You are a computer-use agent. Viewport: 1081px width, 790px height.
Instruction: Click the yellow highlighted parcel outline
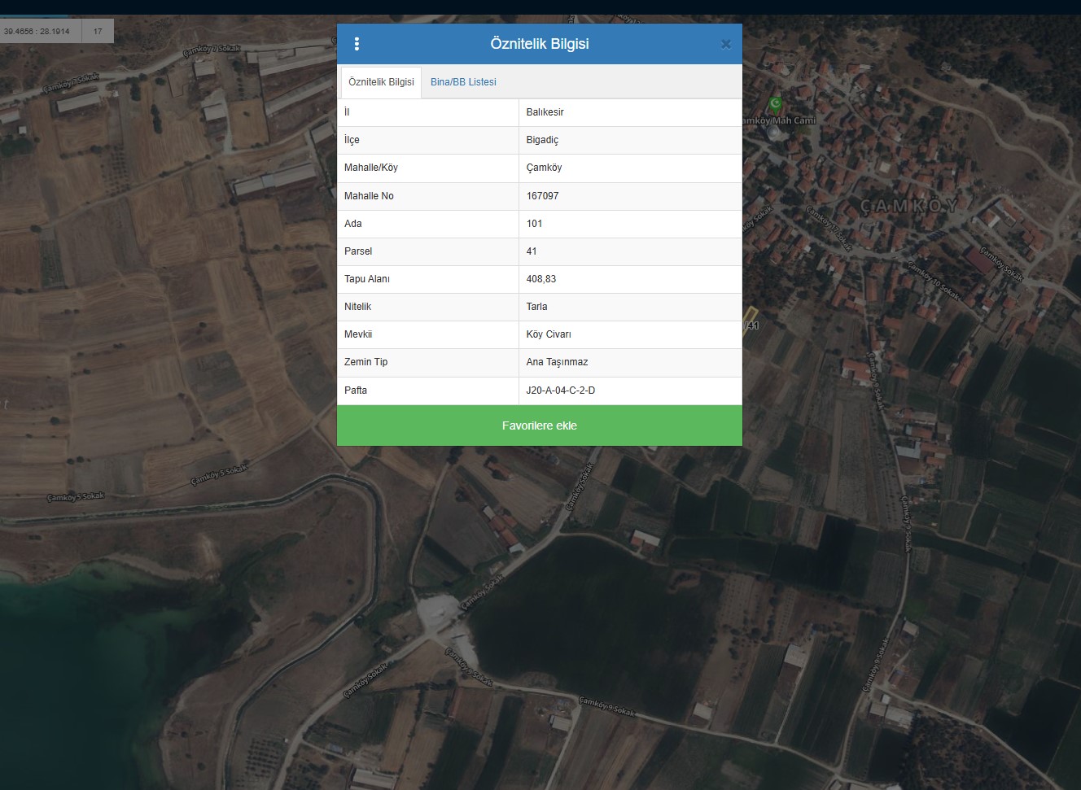(751, 314)
